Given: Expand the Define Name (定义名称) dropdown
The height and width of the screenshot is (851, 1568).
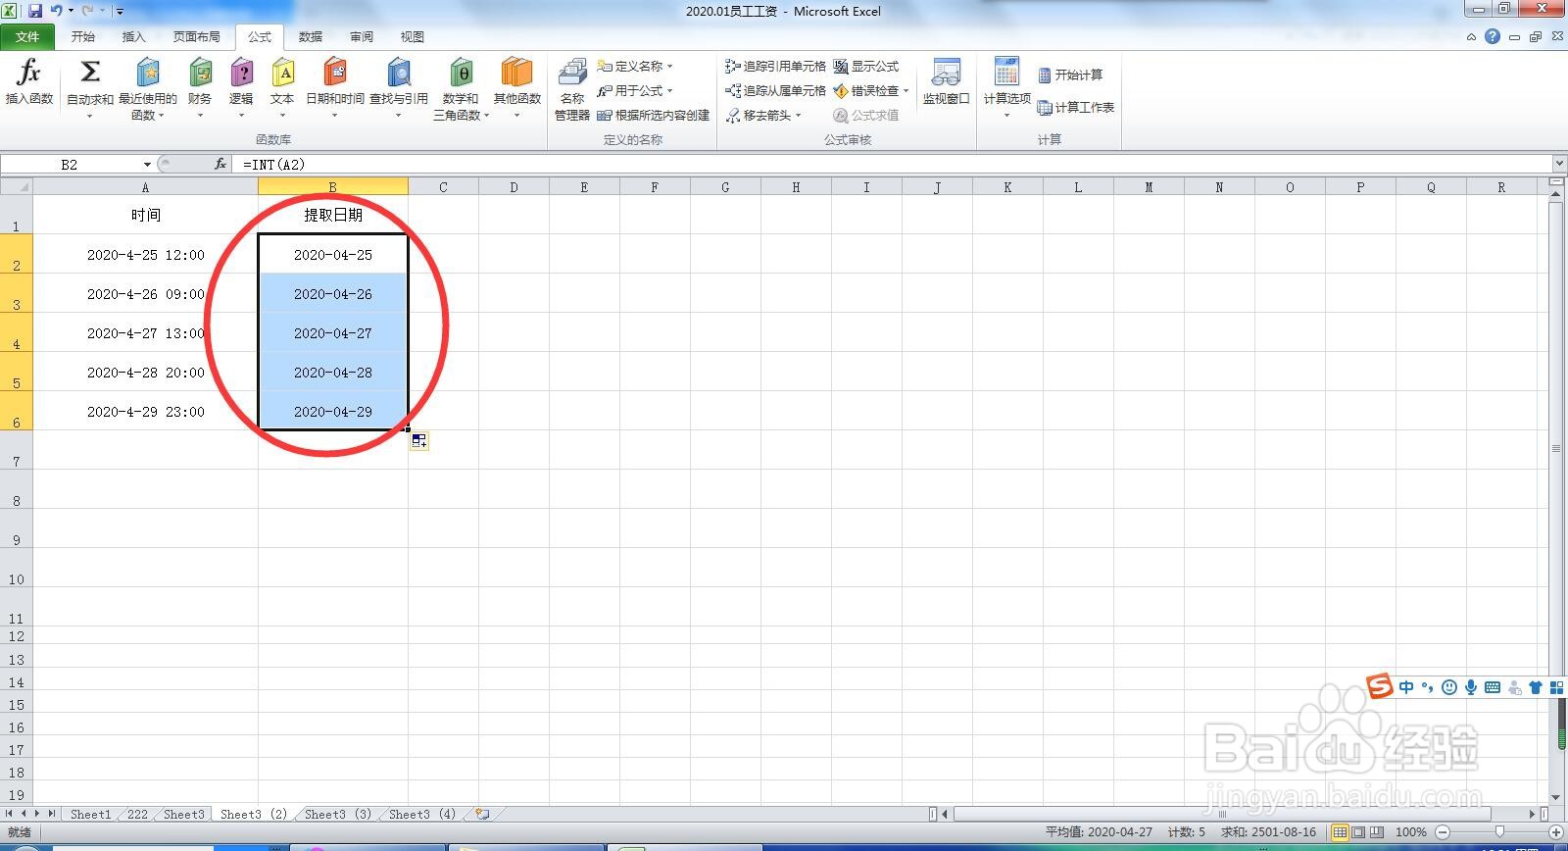Looking at the screenshot, I should (670, 66).
